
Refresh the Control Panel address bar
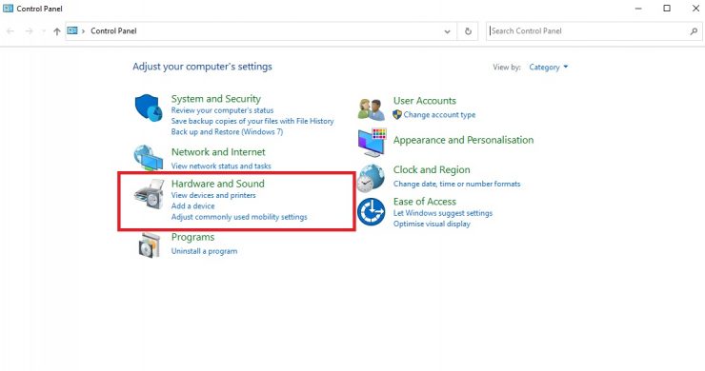pyautogui.click(x=468, y=31)
